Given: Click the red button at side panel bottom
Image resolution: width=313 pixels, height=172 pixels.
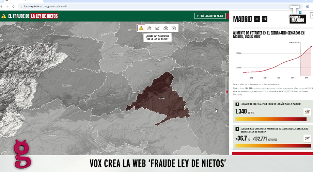Looking at the screenshot, I should click(272, 154).
